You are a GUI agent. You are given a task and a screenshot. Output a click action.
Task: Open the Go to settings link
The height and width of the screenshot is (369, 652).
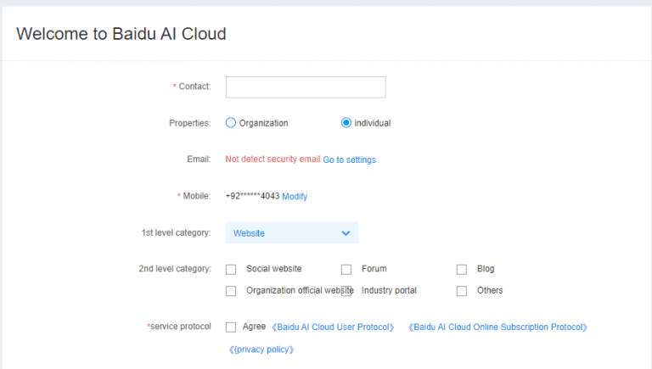349,159
